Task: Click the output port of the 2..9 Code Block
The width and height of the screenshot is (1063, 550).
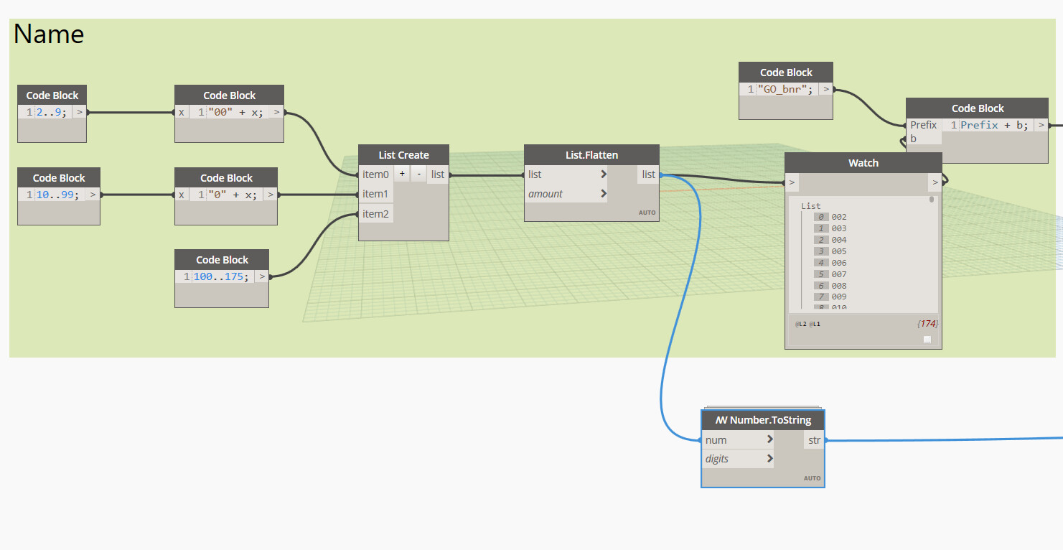Action: (79, 112)
